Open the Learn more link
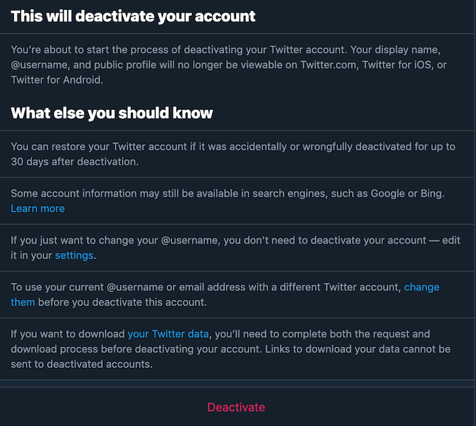Viewport: 476px width, 426px height. (x=38, y=209)
